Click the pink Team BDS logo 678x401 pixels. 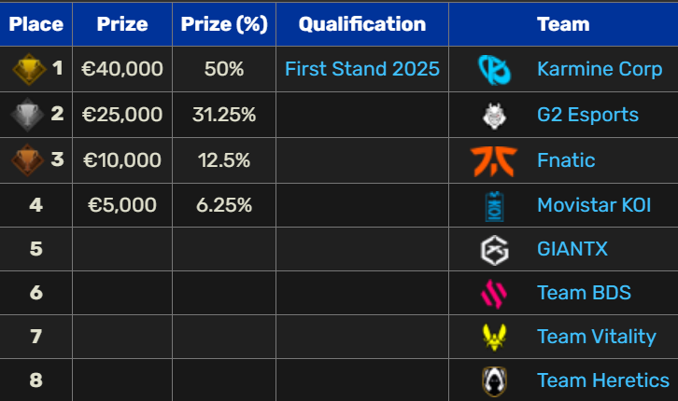494,294
